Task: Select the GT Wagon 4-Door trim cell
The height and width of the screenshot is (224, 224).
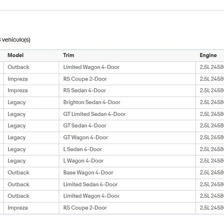Action: [127, 138]
